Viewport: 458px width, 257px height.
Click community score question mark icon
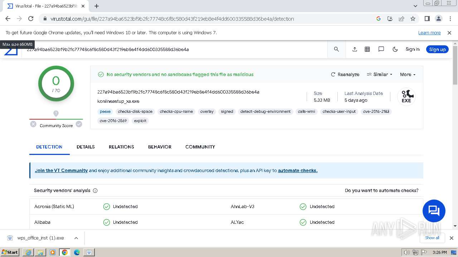point(56,114)
